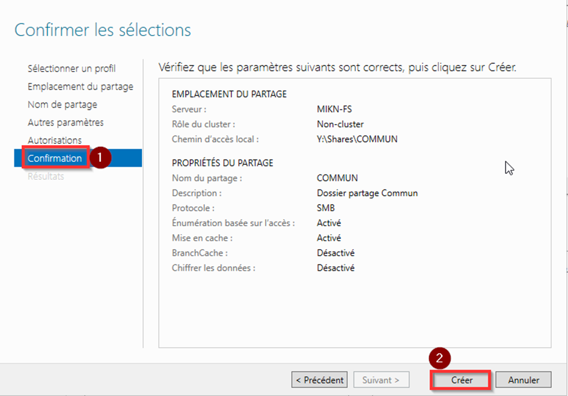Click the SMB protocol value
The width and height of the screenshot is (568, 396).
(326, 208)
